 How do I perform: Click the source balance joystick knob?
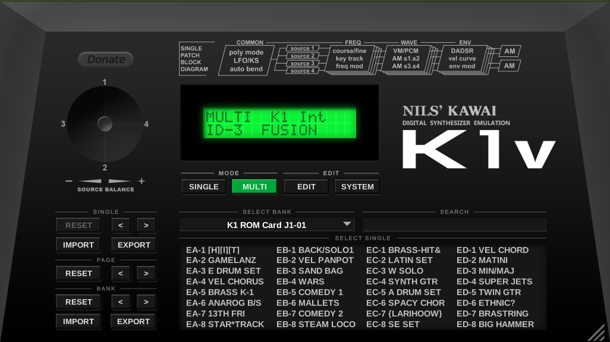click(105, 124)
